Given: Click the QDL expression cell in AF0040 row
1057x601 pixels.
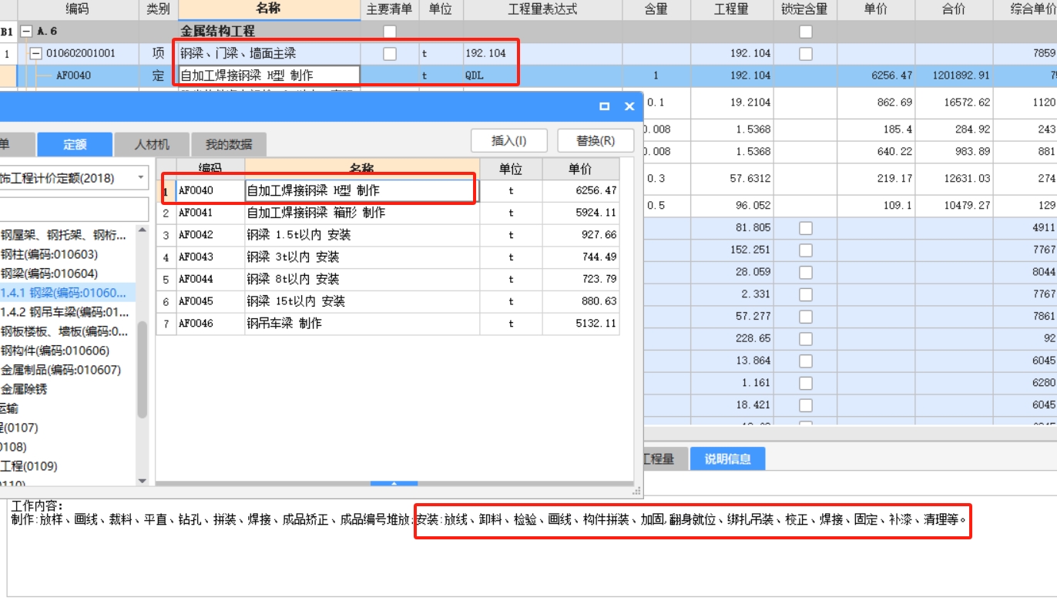Looking at the screenshot, I should tap(542, 76).
